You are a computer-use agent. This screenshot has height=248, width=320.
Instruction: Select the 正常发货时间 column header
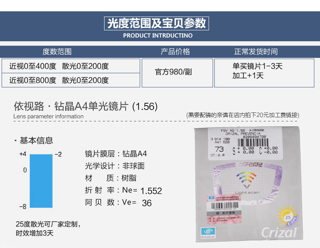click(256, 51)
